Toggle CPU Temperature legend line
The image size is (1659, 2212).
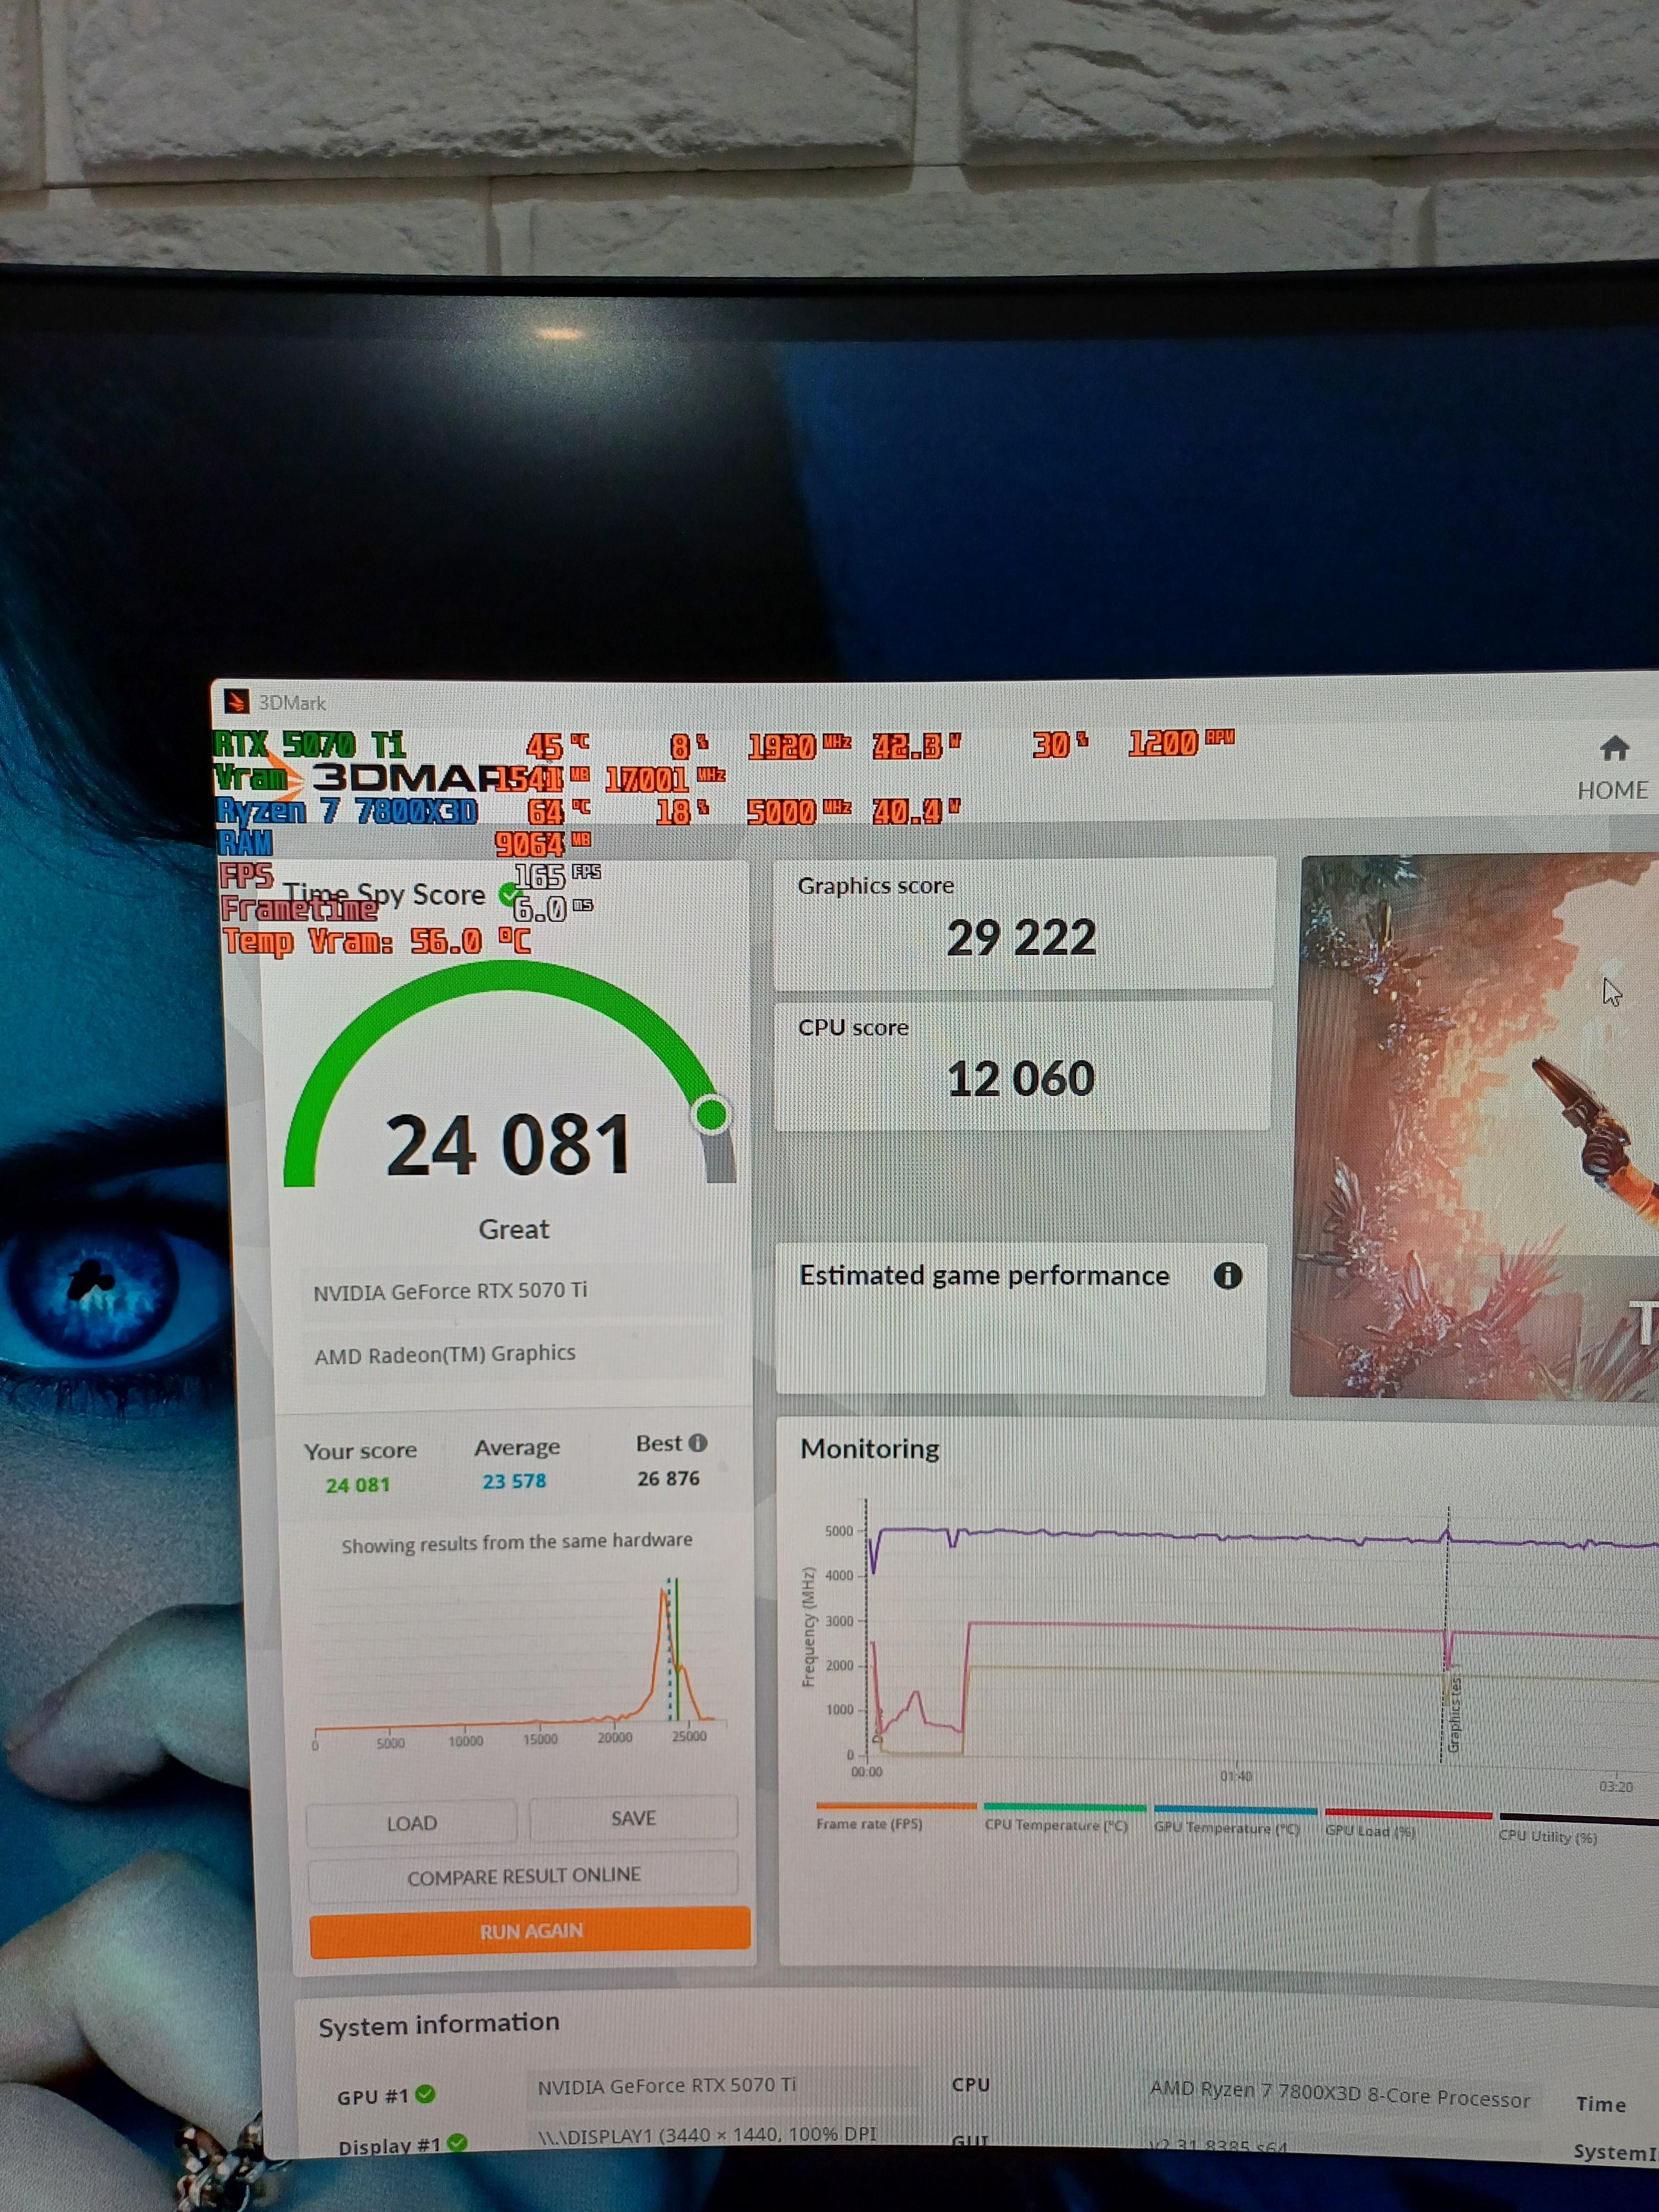tap(1056, 1825)
